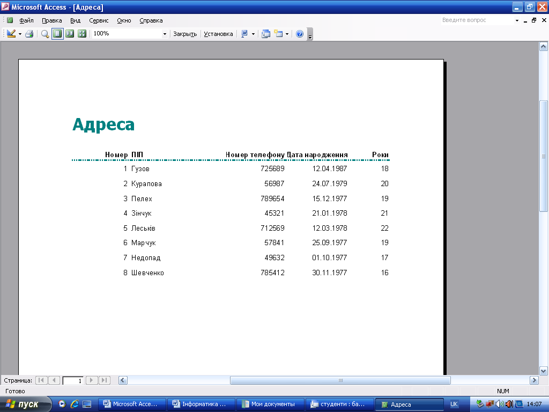Click the name Шевченко

click(x=147, y=273)
